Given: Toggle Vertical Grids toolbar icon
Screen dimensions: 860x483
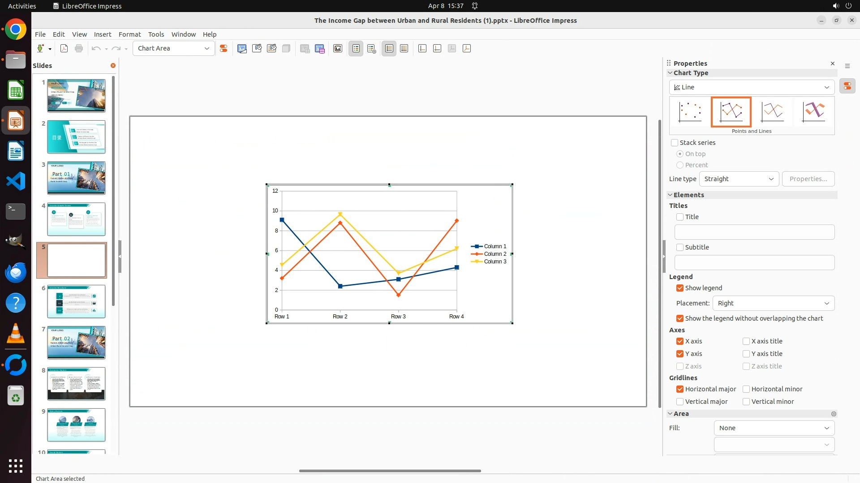Looking at the screenshot, I should click(404, 48).
